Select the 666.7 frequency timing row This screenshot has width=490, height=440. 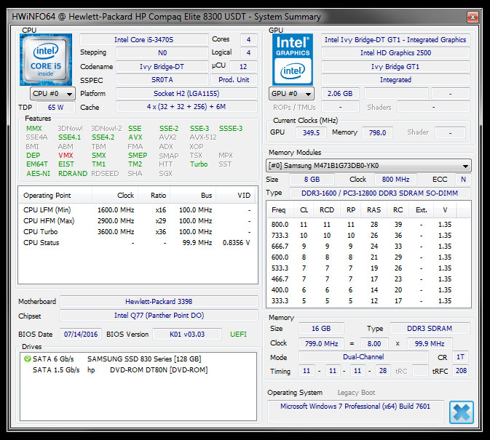368,247
